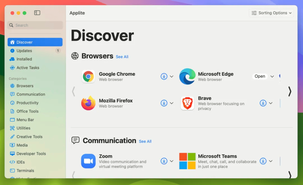Image resolution: width=303 pixels, height=185 pixels.
Task: Click the Zoom camera app icon
Action: [x=88, y=161]
